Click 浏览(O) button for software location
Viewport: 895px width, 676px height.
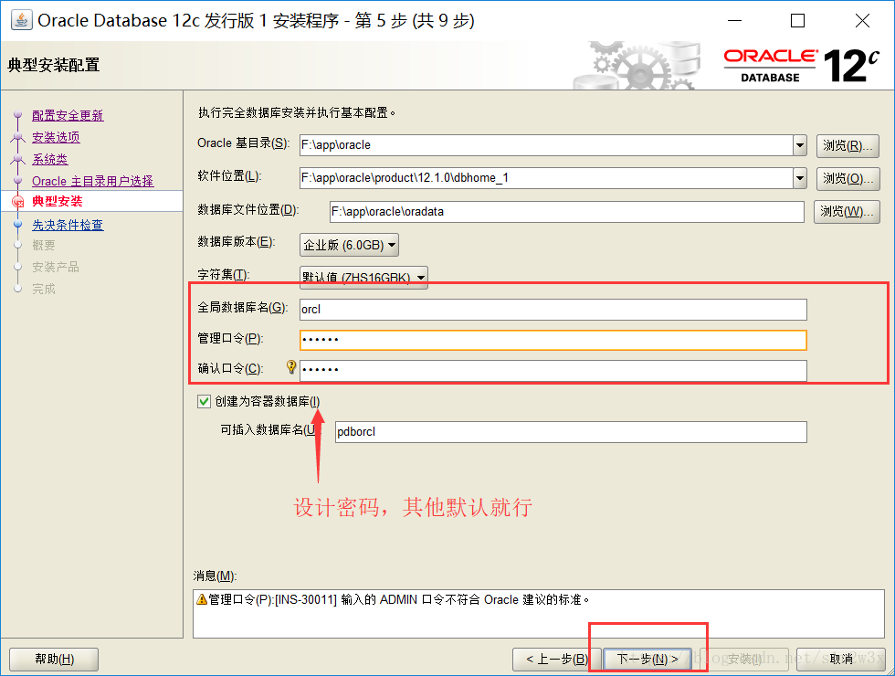(x=848, y=179)
